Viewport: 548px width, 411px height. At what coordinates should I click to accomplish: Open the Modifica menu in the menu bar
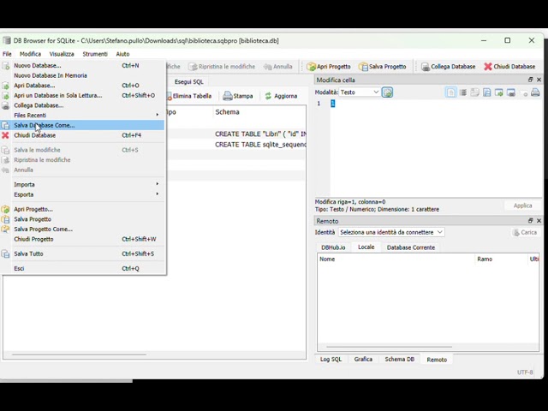tap(31, 54)
